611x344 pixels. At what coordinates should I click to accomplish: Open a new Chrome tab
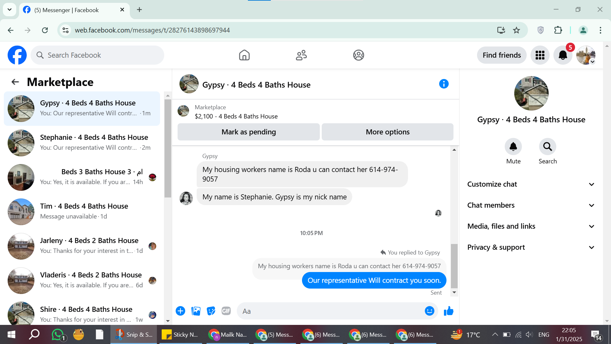pyautogui.click(x=139, y=10)
